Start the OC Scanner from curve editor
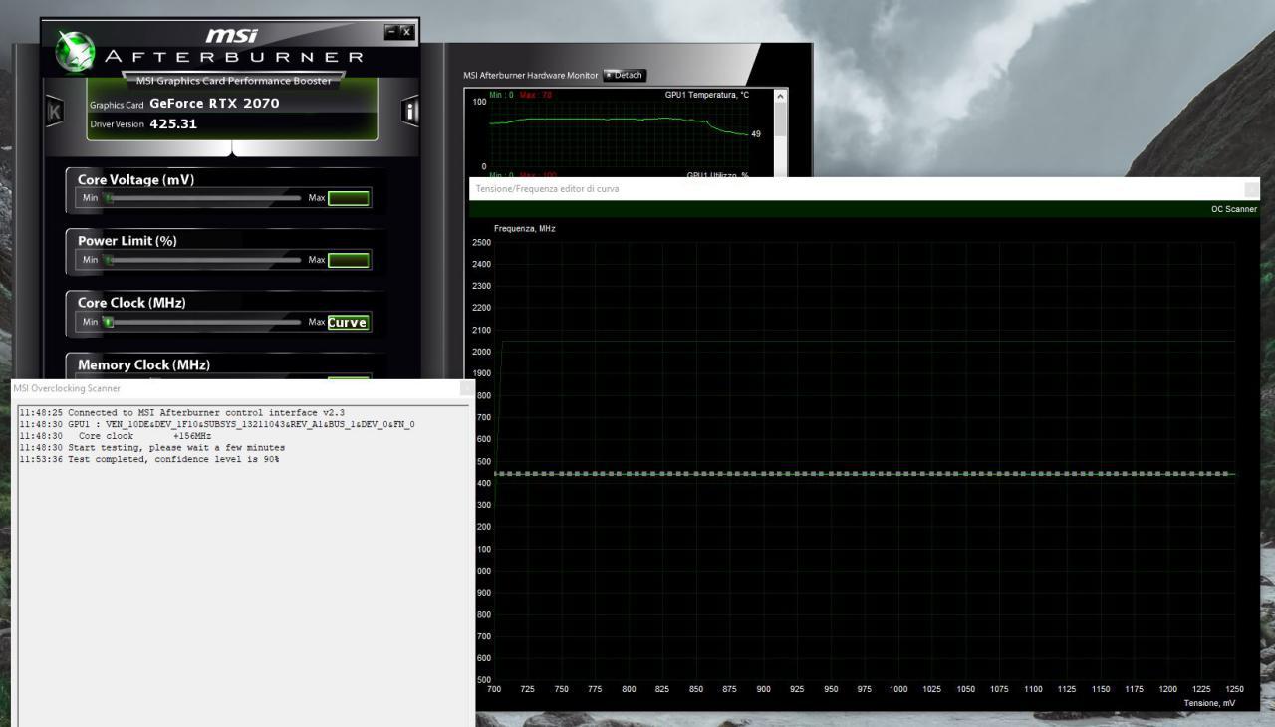 (x=1233, y=209)
